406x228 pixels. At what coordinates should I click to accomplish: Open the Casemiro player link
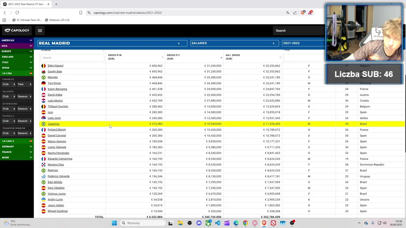(54, 124)
